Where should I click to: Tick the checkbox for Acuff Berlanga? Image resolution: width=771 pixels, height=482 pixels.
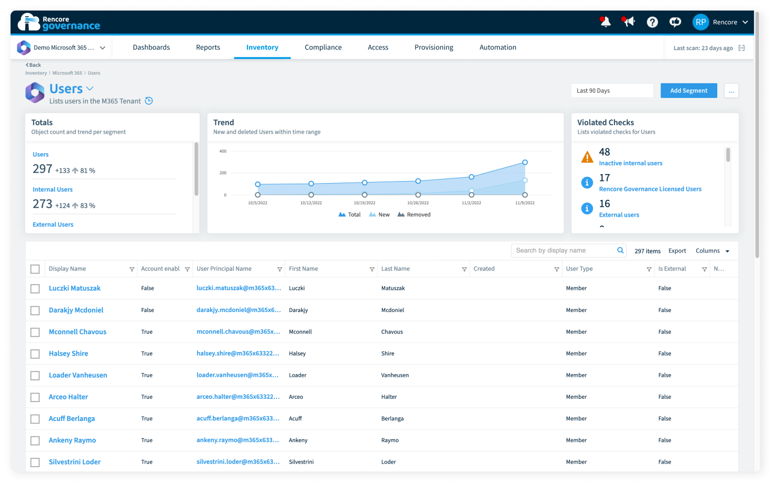(x=35, y=419)
